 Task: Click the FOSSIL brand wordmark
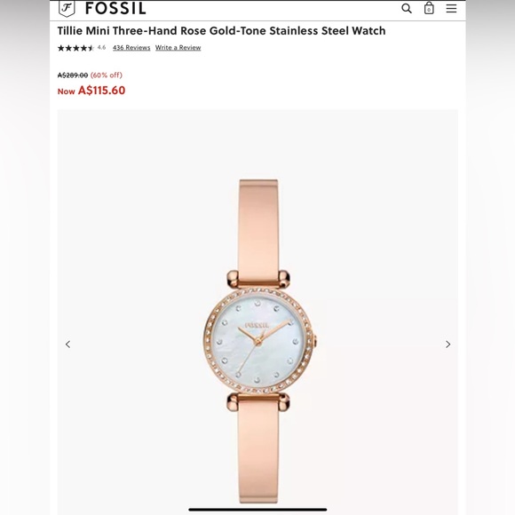click(x=115, y=9)
